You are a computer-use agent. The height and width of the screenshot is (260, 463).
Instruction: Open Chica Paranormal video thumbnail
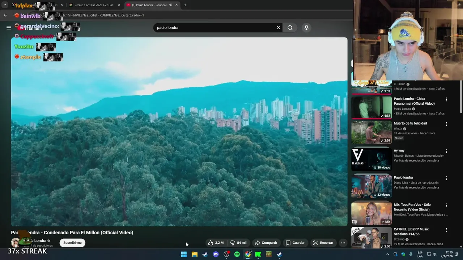(x=371, y=108)
